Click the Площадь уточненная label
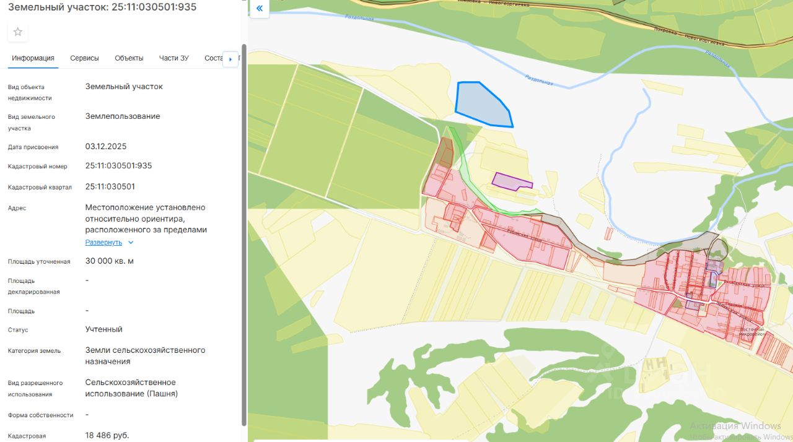 click(x=39, y=262)
